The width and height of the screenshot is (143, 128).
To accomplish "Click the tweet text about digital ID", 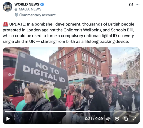I will [x=68, y=33].
